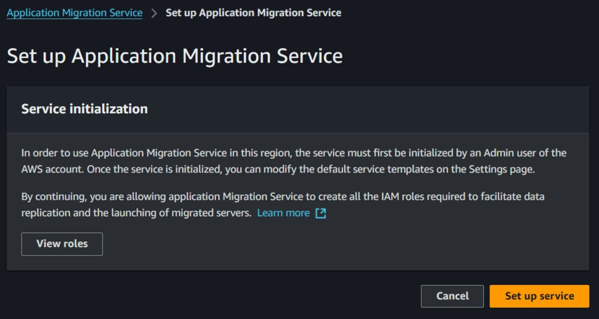The height and width of the screenshot is (319, 599).
Task: Click the paragraph starting 'In order to use'
Action: [x=294, y=161]
